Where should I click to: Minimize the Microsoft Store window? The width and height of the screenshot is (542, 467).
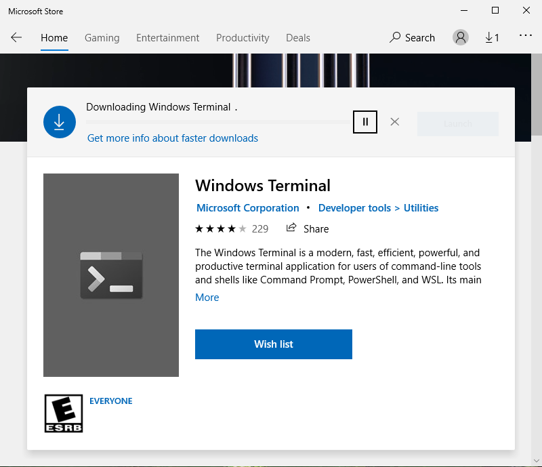(464, 11)
